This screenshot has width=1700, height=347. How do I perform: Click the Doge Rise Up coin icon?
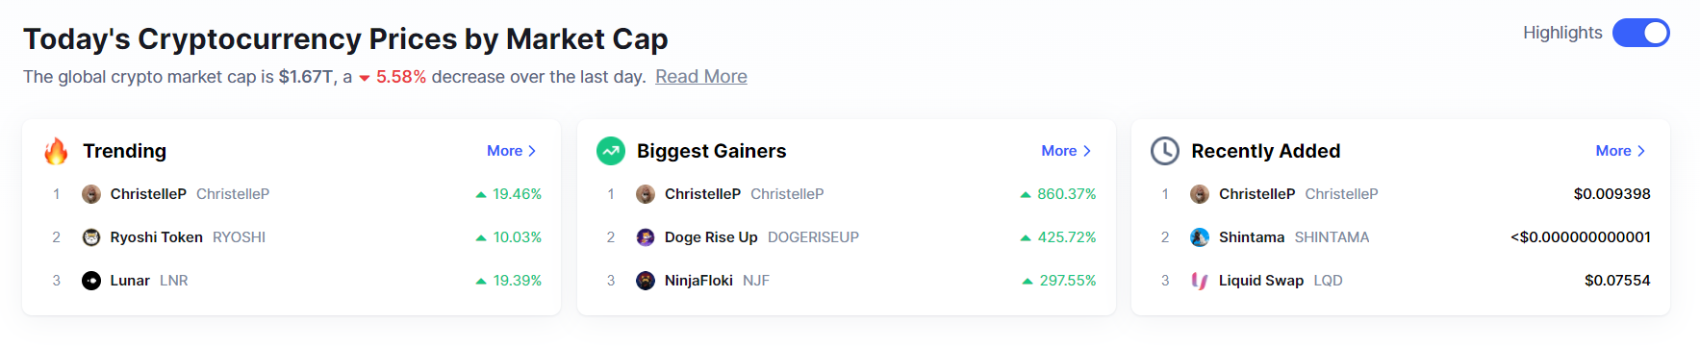[646, 237]
